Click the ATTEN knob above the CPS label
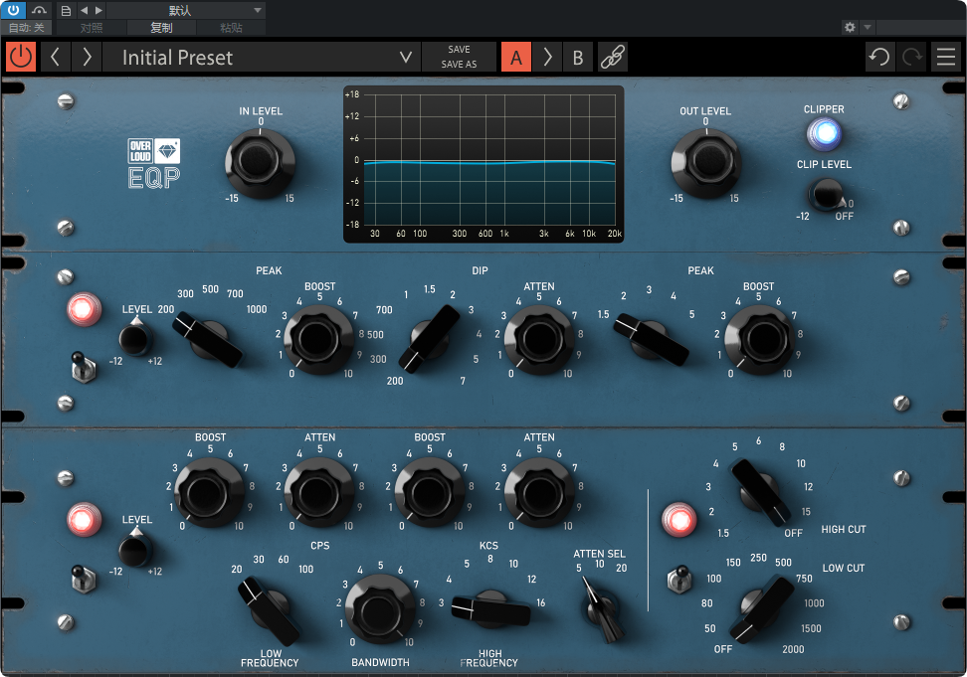The width and height of the screenshot is (967, 677). coord(318,492)
